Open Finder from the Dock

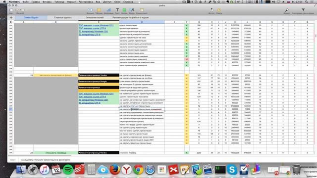click(21, 170)
